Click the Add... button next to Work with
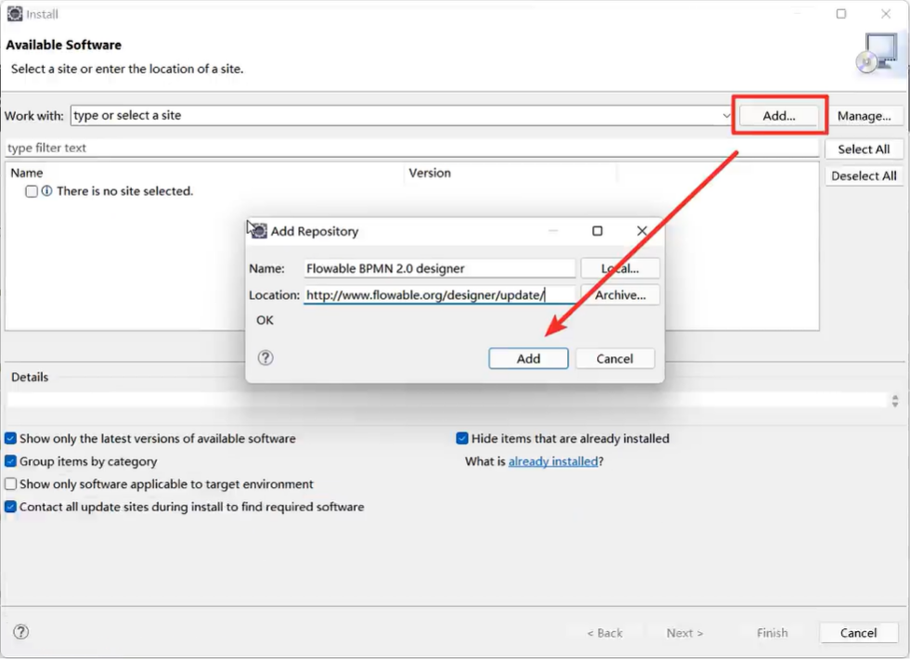Viewport: 910px width, 659px height. [x=779, y=115]
